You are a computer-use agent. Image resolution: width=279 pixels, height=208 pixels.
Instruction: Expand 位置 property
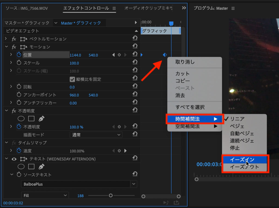[x=11, y=55]
